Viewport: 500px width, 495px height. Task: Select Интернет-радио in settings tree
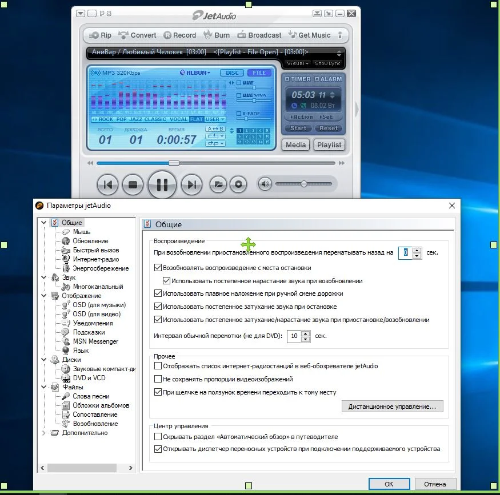pos(95,259)
